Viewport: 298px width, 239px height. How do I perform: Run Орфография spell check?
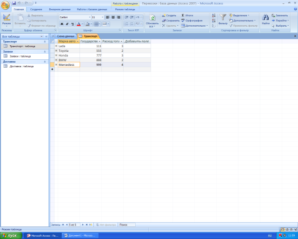coord(192,21)
